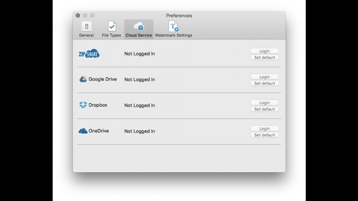This screenshot has width=358, height=201.
Task: Select the Cloud Service tab label
Action: (x=139, y=35)
